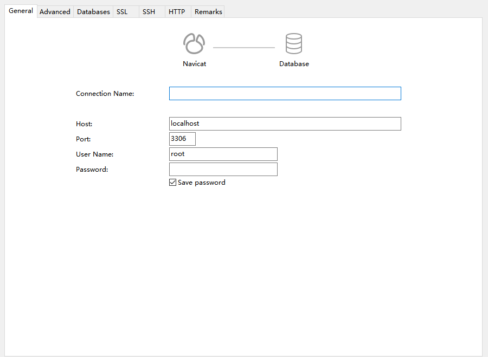Click the Port field showing 3306

[182, 139]
